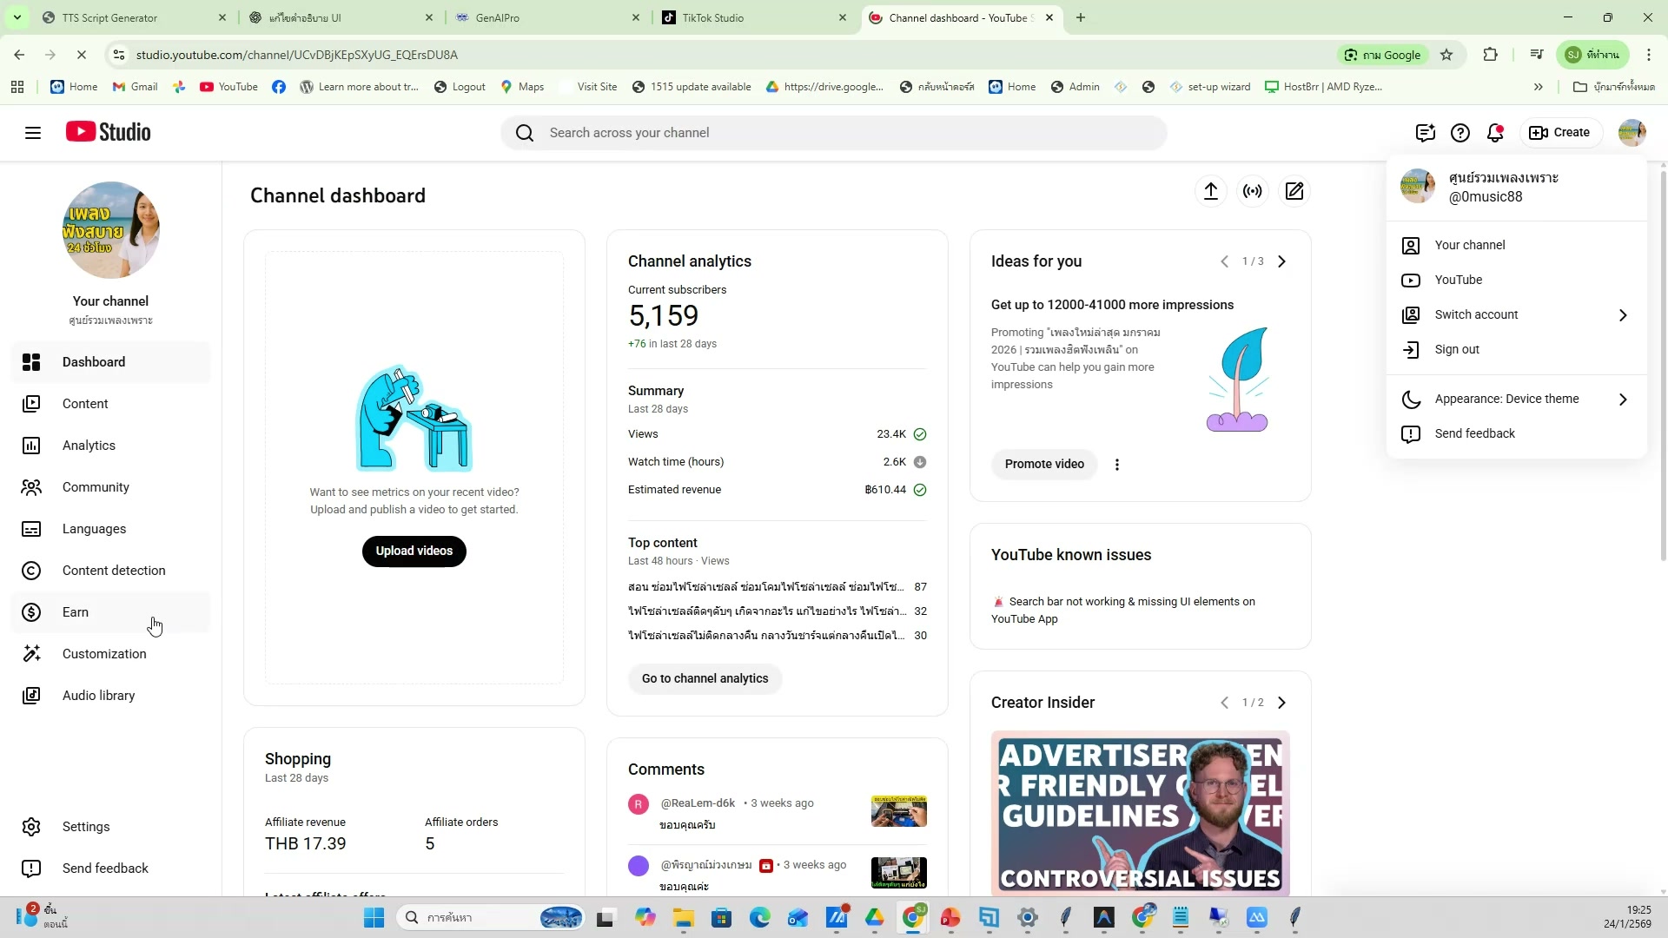Image resolution: width=1668 pixels, height=938 pixels.
Task: Click the Search across your channel field
Action: [x=834, y=133]
